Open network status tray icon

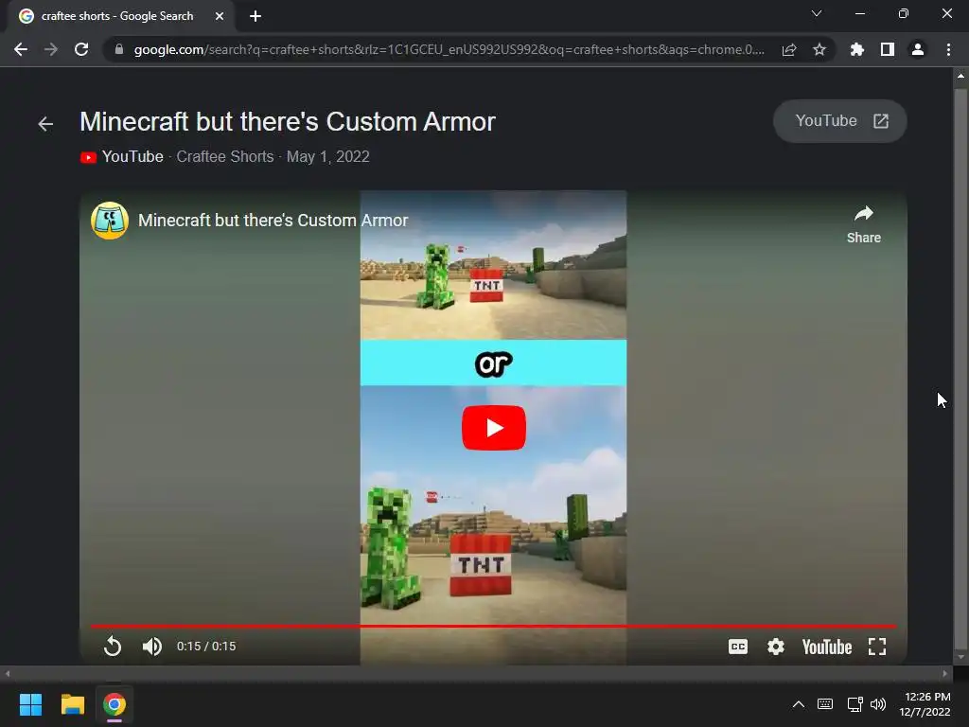pyautogui.click(x=854, y=704)
